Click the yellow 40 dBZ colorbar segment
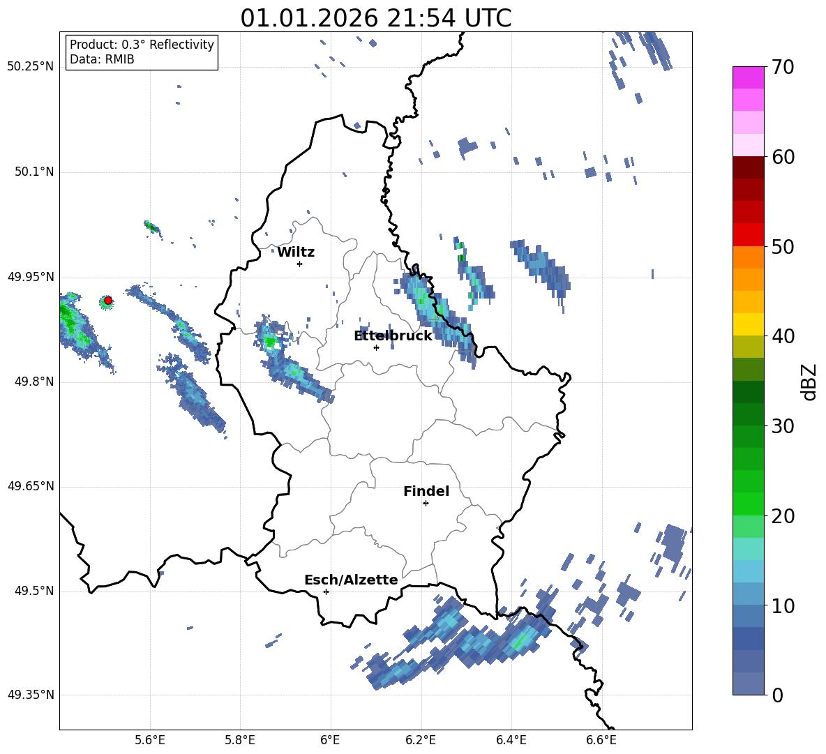Viewport: 826px width, 754px height. point(749,324)
